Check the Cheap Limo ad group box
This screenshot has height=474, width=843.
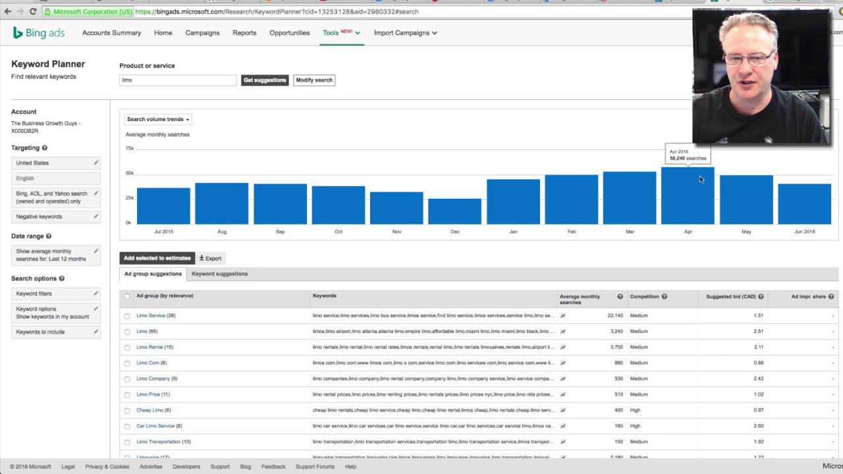click(x=127, y=411)
